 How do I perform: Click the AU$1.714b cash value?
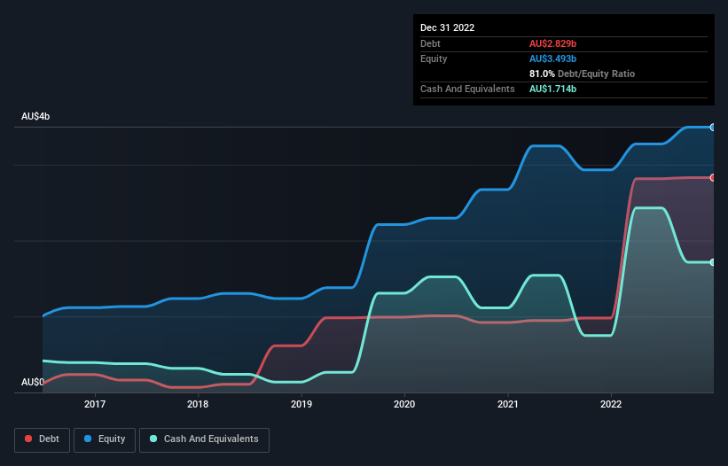(x=552, y=89)
